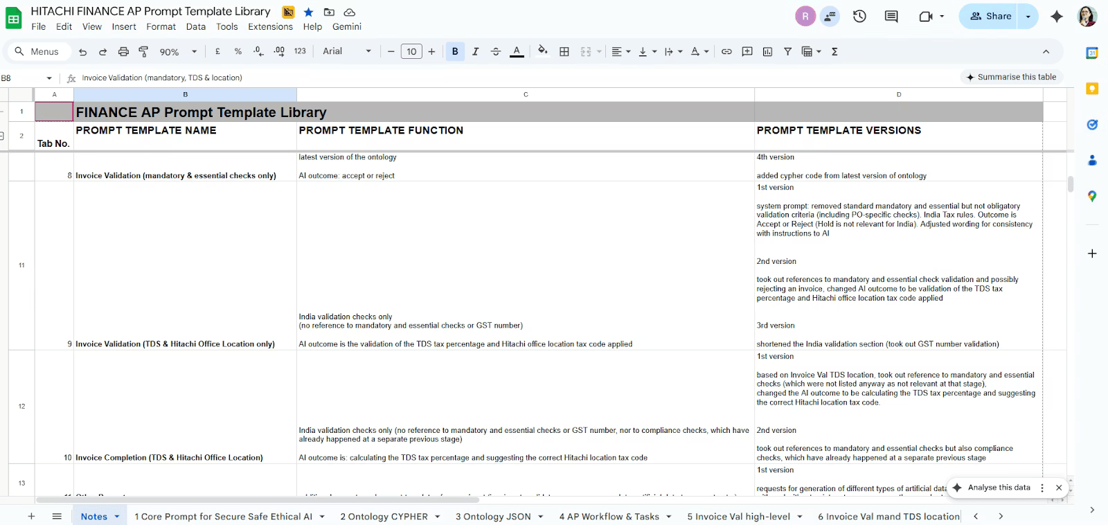Open the Data menu
This screenshot has height=525, width=1108.
pos(196,26)
